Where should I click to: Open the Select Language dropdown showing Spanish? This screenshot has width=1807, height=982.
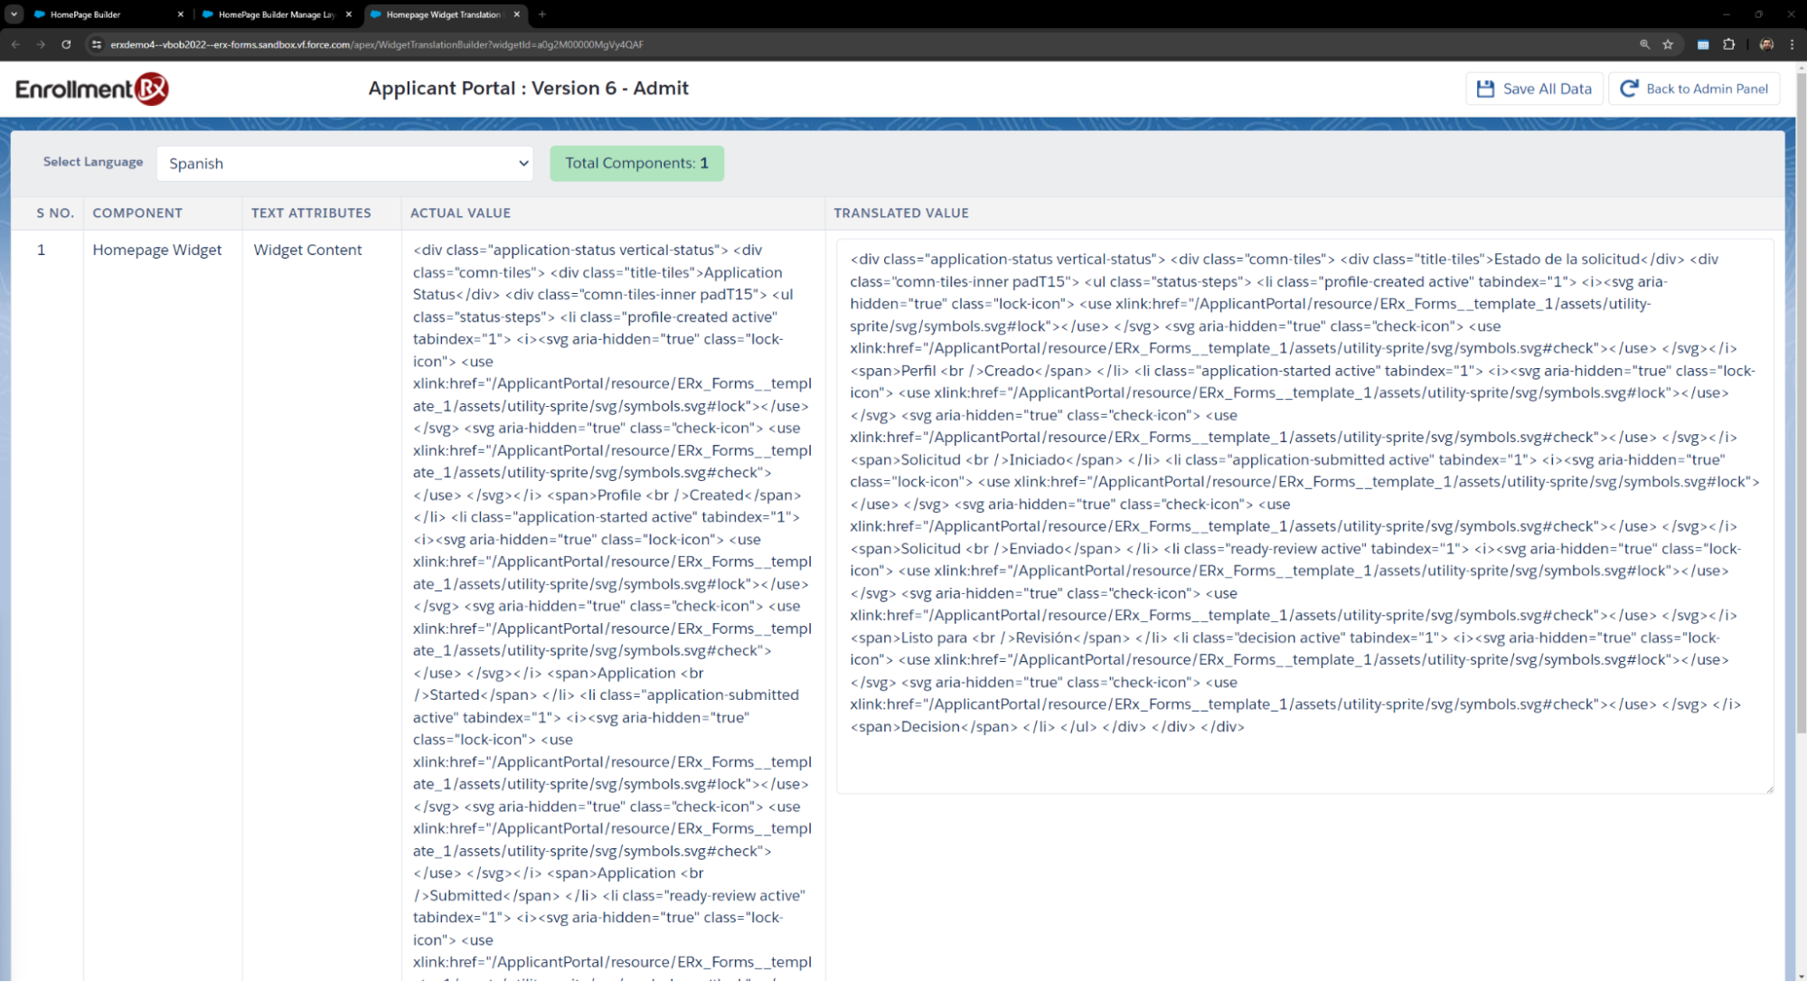[x=344, y=164]
